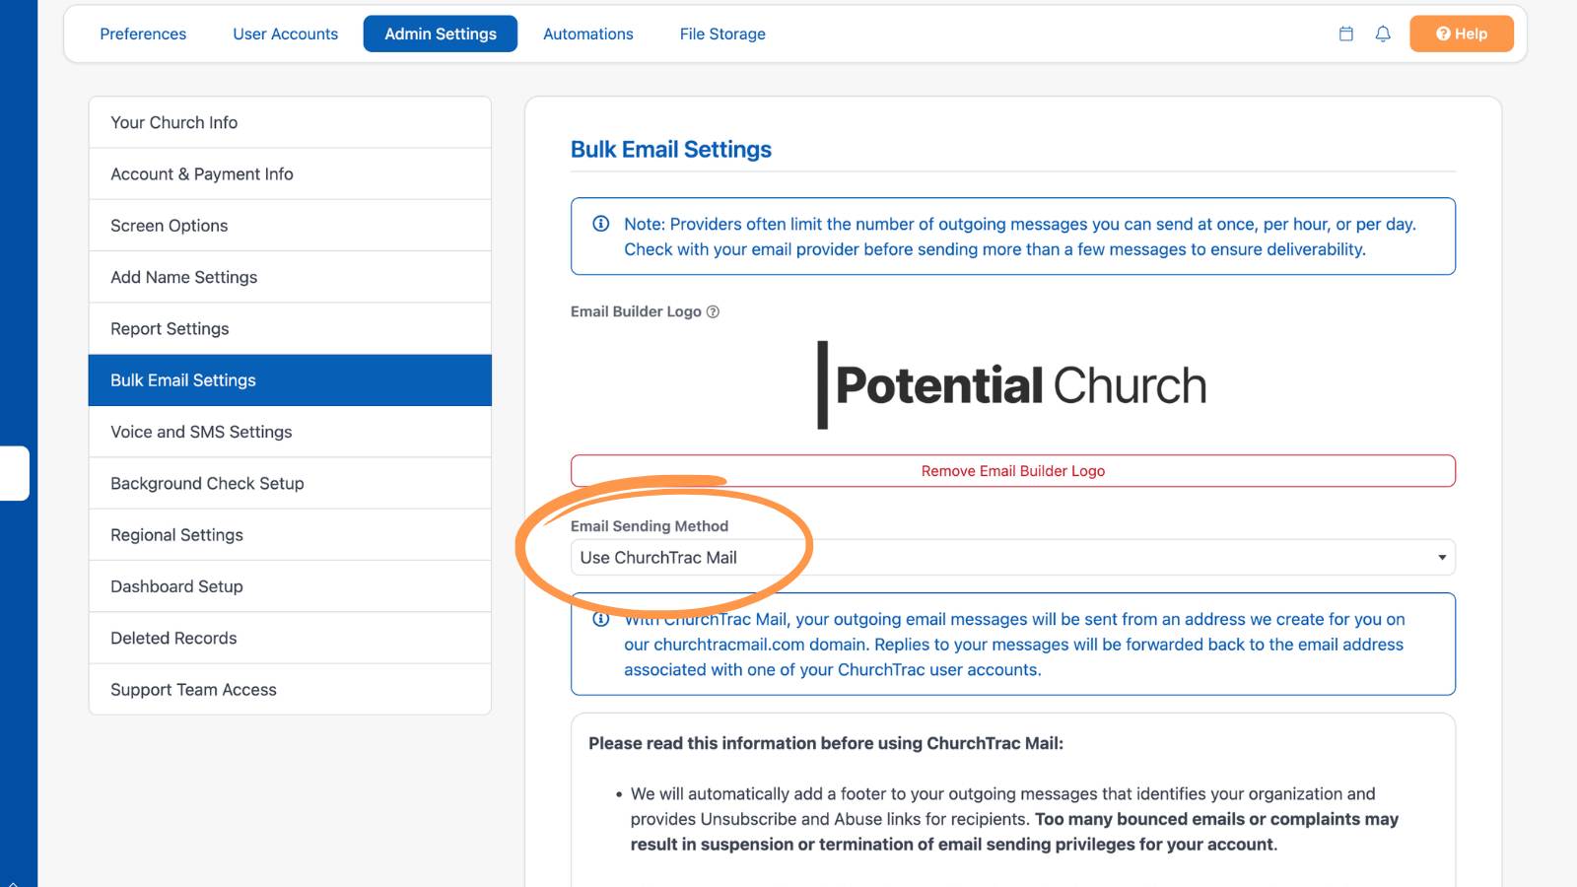The width and height of the screenshot is (1577, 887).
Task: Click the info icon in the ChurchTrac Mail note
Action: pos(600,619)
